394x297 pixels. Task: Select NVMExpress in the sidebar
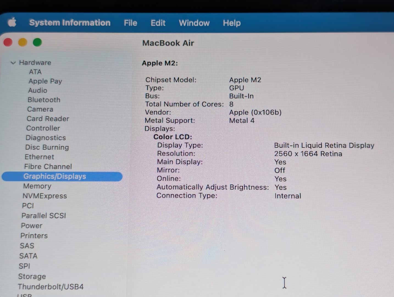coord(45,196)
